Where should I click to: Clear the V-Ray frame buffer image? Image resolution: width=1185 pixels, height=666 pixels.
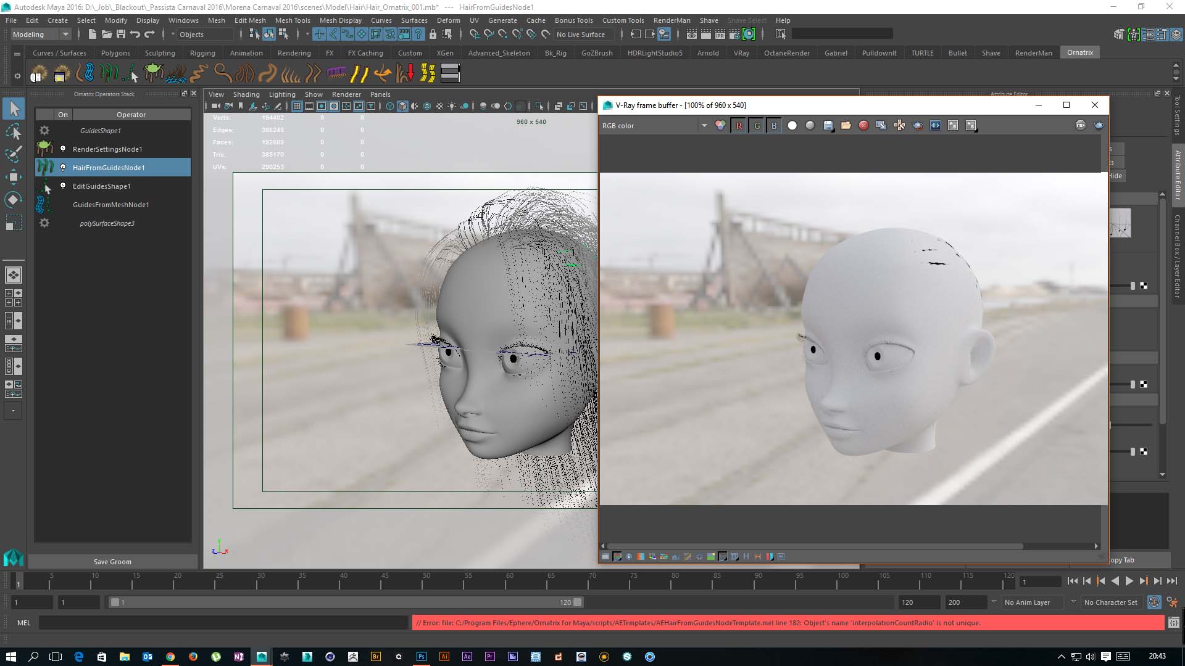(863, 126)
